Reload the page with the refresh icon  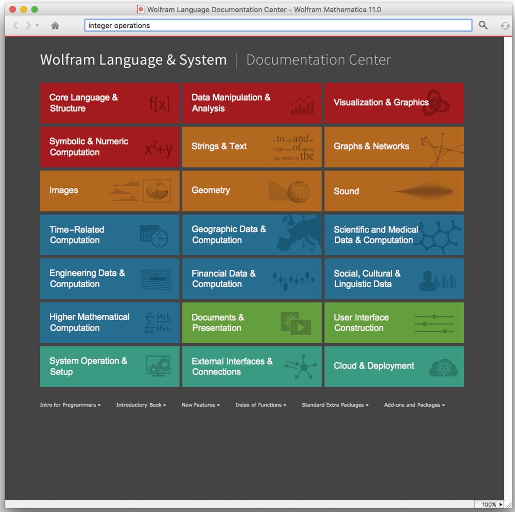point(505,26)
